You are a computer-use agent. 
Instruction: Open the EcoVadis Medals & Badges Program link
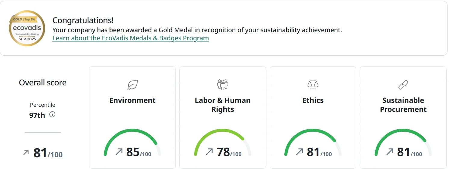pos(131,38)
